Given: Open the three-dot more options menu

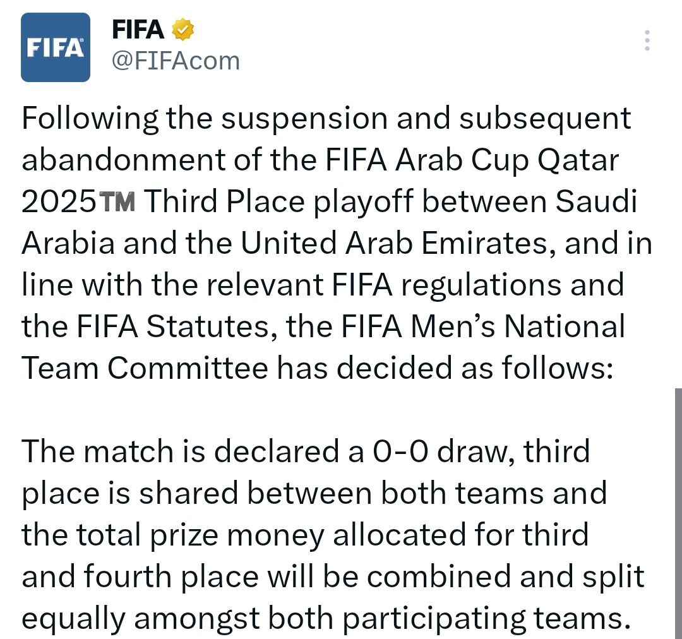Looking at the screenshot, I should pyautogui.click(x=647, y=40).
